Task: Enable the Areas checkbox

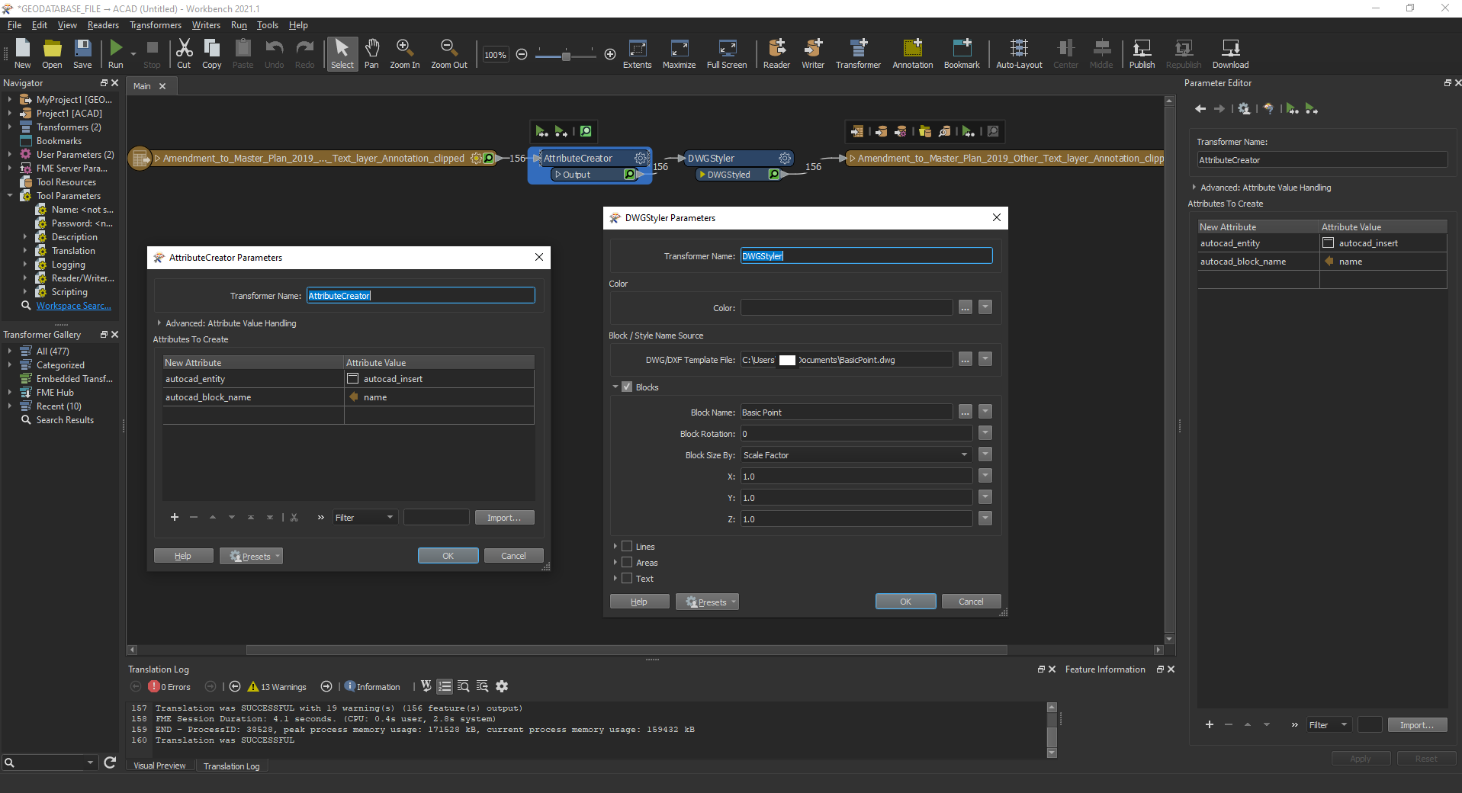Action: coord(627,563)
